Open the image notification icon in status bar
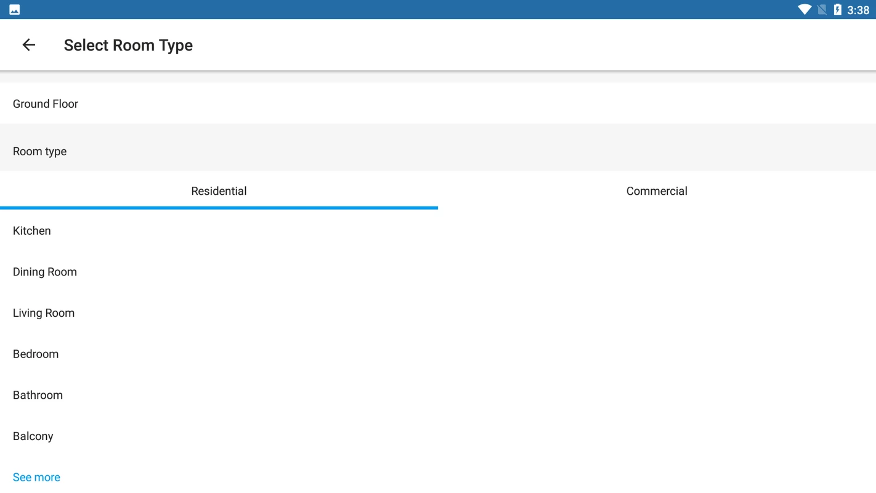876x493 pixels. 15,10
